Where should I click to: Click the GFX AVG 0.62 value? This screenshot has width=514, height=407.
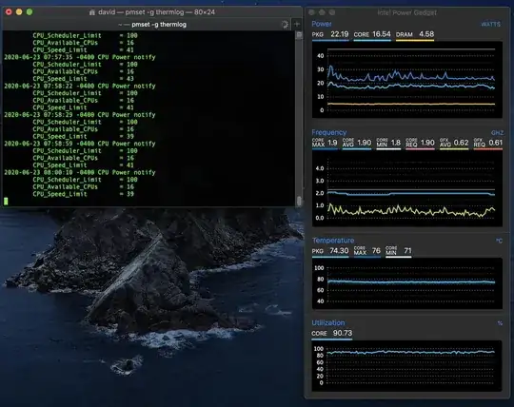[x=454, y=143]
